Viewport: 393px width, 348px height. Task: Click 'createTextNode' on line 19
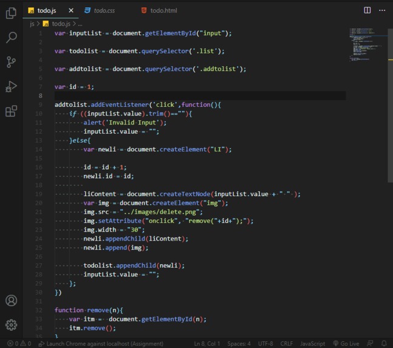tap(185, 194)
